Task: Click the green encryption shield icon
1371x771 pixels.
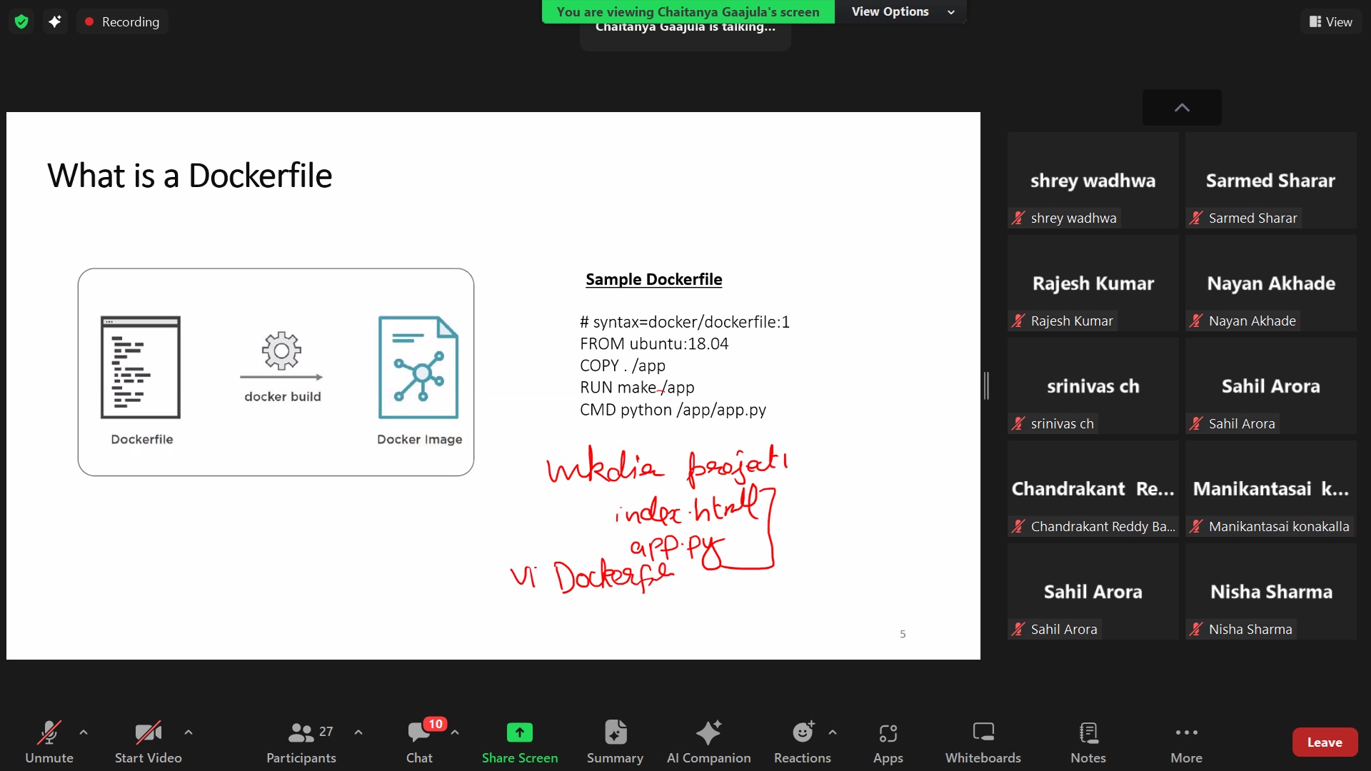Action: click(x=21, y=21)
